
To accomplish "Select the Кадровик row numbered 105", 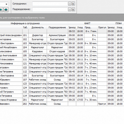I will coord(62,51).
